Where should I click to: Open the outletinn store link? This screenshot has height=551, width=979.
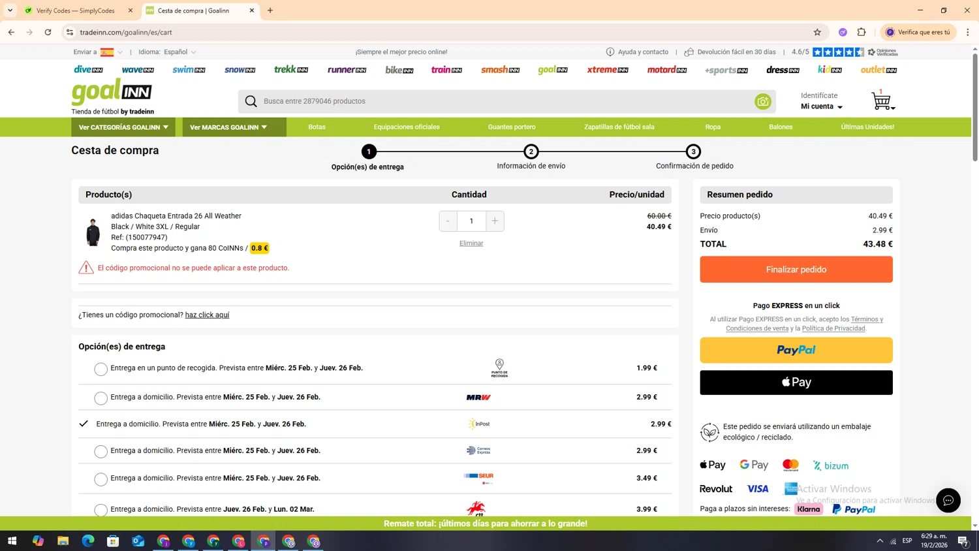click(878, 69)
